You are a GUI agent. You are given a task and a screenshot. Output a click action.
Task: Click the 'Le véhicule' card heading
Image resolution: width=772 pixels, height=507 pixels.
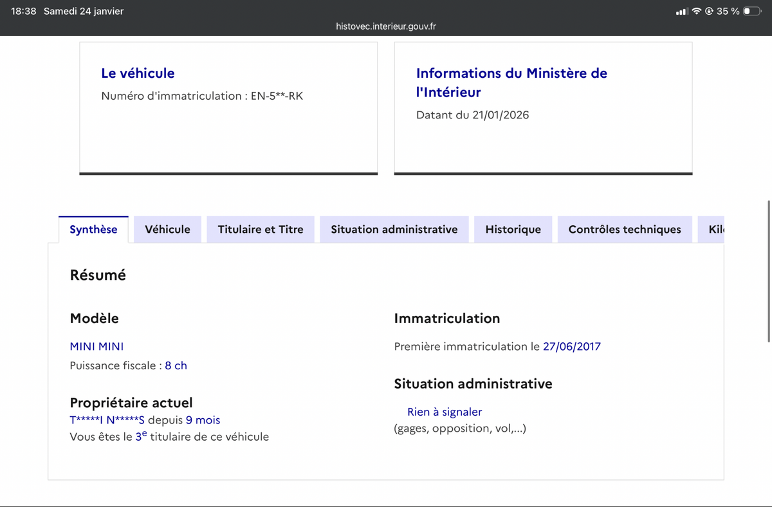[x=138, y=73]
